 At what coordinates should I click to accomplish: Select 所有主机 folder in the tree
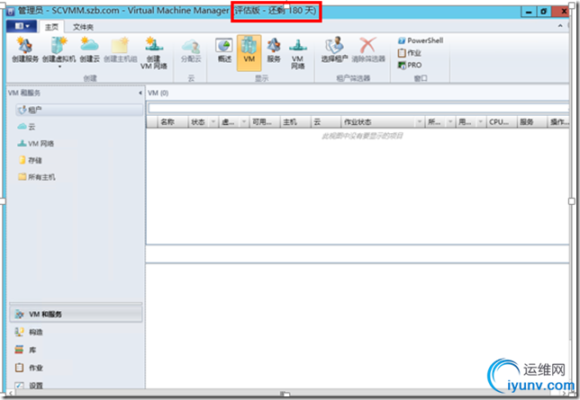coord(37,177)
